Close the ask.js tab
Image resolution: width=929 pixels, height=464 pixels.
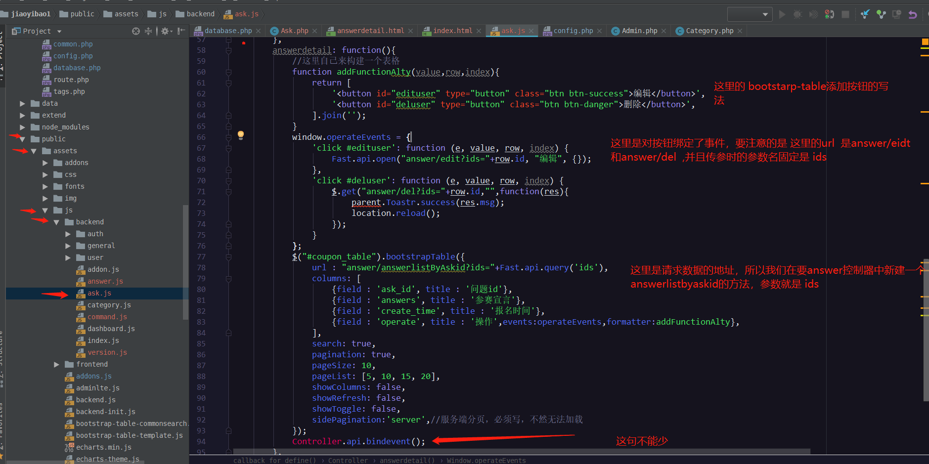[x=531, y=31]
